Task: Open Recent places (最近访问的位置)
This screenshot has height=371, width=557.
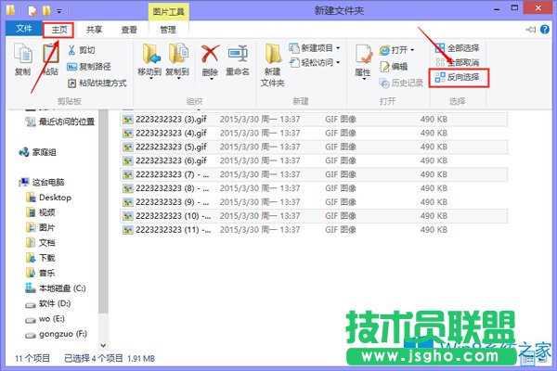Action: (60, 122)
